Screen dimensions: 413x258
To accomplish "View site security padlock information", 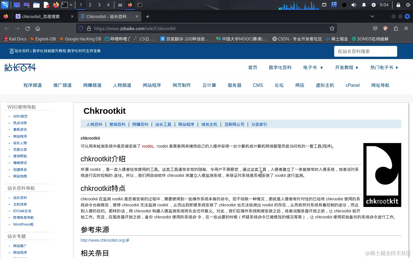I will pos(89,28).
